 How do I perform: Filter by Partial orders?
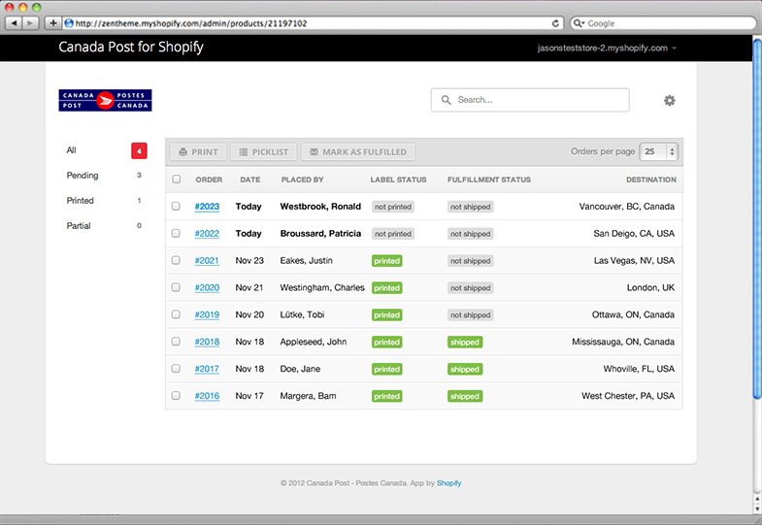tap(79, 226)
